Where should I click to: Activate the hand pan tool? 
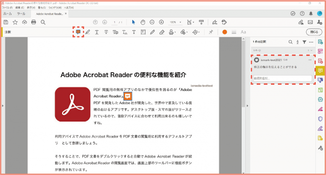point(143,22)
